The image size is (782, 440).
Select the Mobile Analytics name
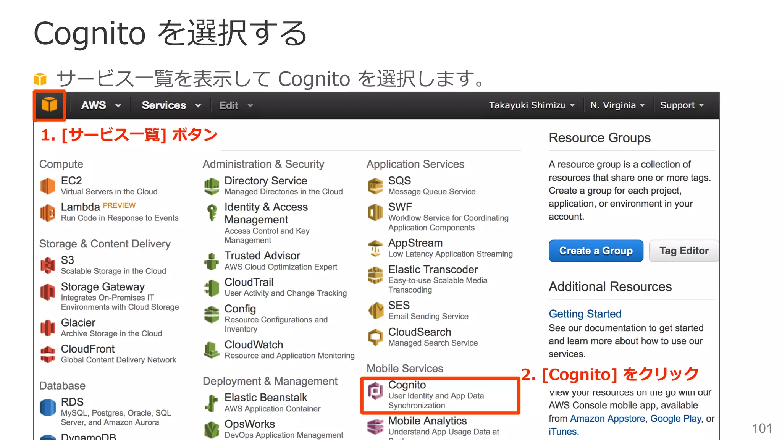[x=428, y=421]
